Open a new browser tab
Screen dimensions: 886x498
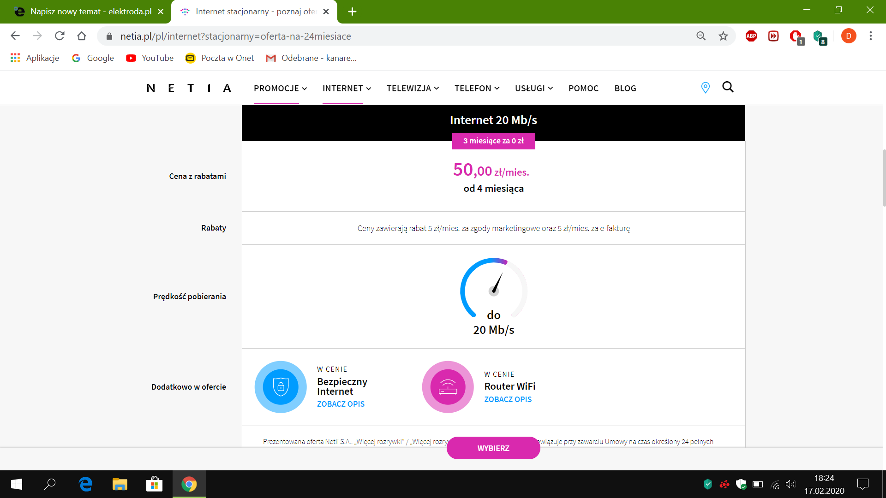(x=352, y=12)
